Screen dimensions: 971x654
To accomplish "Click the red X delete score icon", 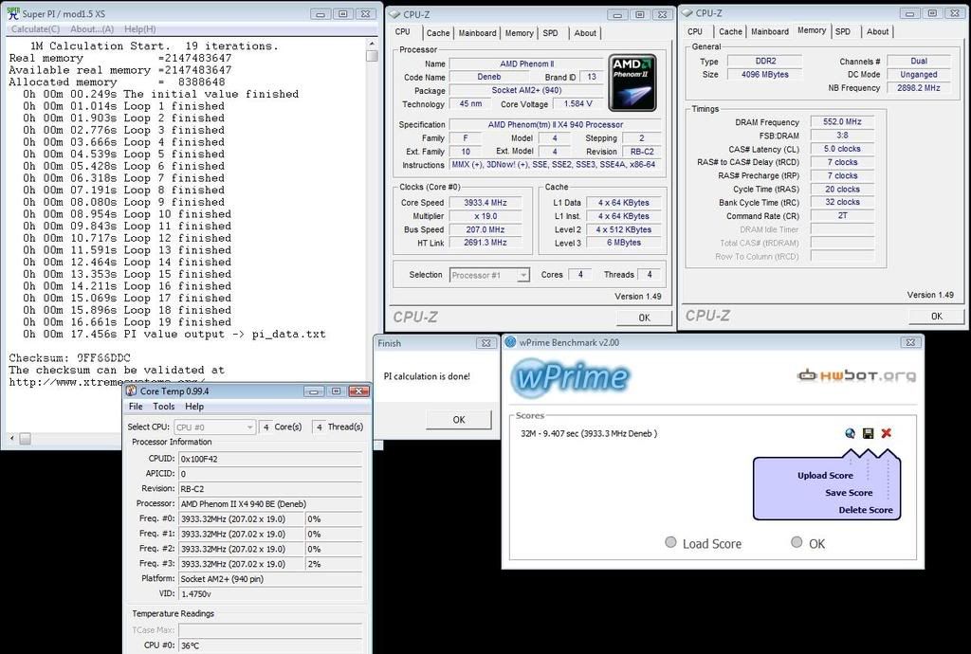I will pos(887,433).
